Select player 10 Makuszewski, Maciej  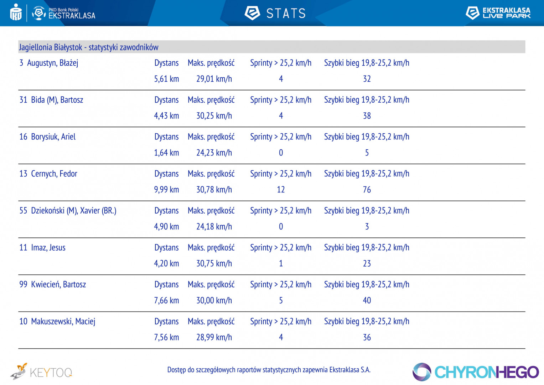click(57, 322)
